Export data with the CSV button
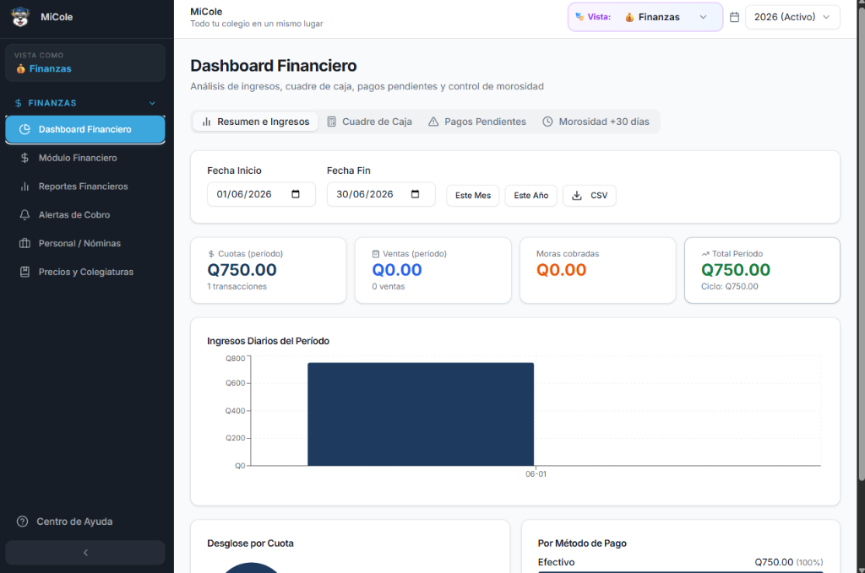The image size is (865, 573). tap(589, 196)
